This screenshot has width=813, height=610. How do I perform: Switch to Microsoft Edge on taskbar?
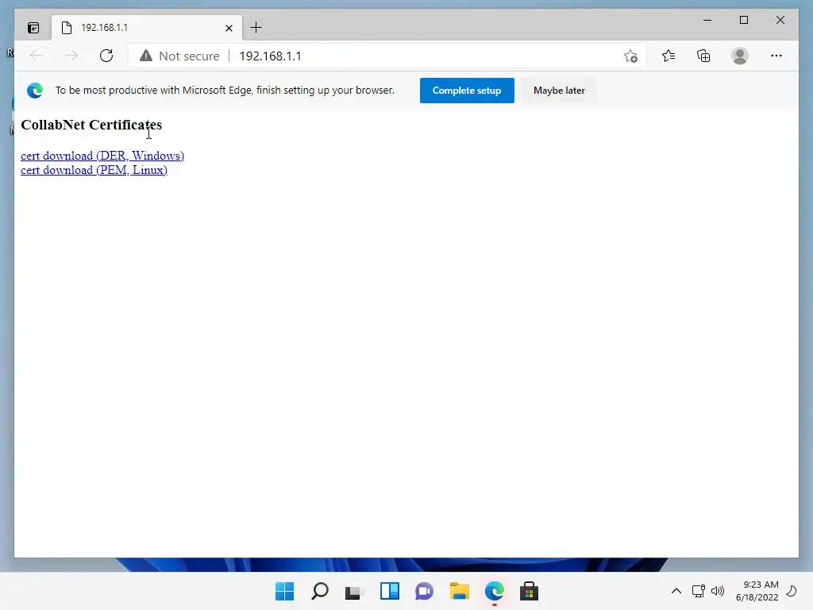click(x=494, y=591)
